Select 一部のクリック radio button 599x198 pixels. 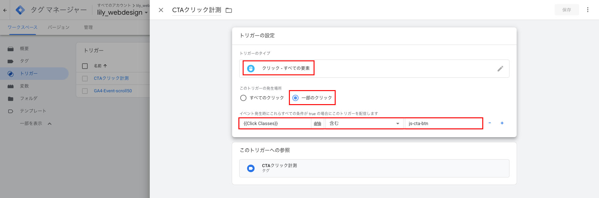tap(295, 98)
